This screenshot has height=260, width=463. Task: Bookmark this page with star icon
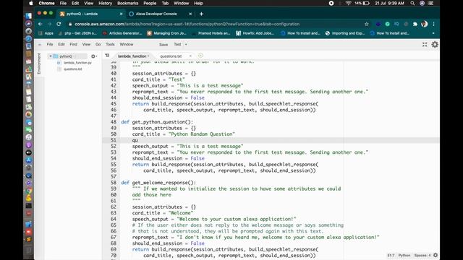pyautogui.click(x=367, y=24)
